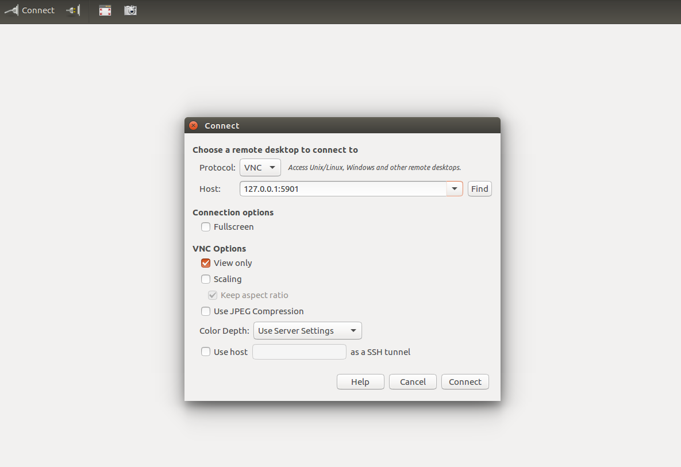Screen dimensions: 681x467
Task: Click the Connect label in top toolbar
Action: point(38,10)
